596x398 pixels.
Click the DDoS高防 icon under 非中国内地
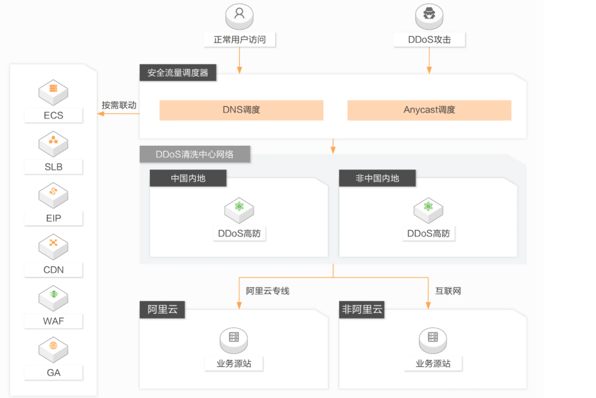(428, 210)
